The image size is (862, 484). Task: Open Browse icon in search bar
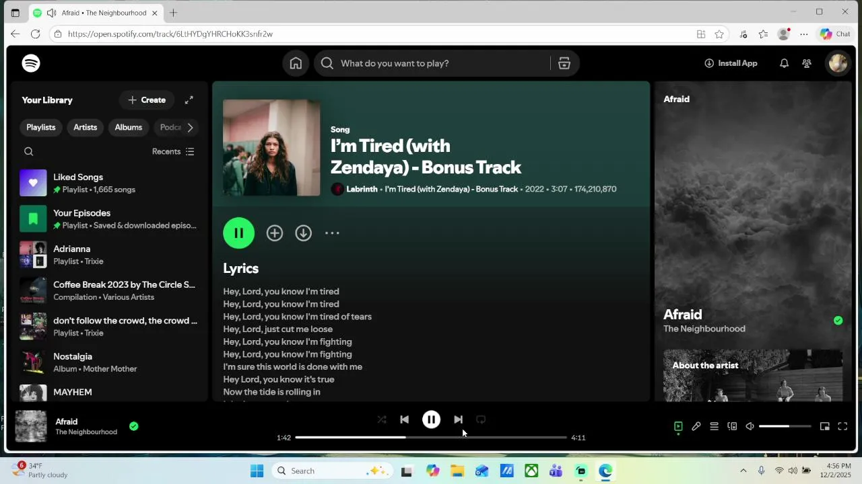(564, 63)
